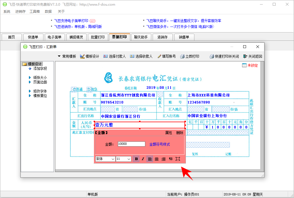Open the 飞豆支持电子面单打印 link
Screen dimensions: 294x198
71,21
